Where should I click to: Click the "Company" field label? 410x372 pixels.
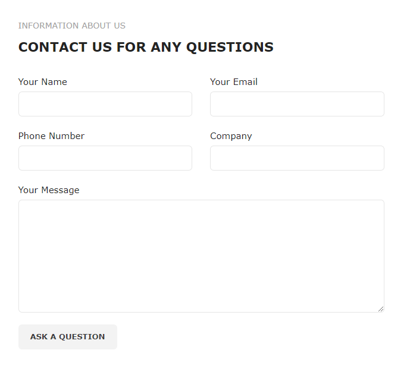[x=231, y=136]
